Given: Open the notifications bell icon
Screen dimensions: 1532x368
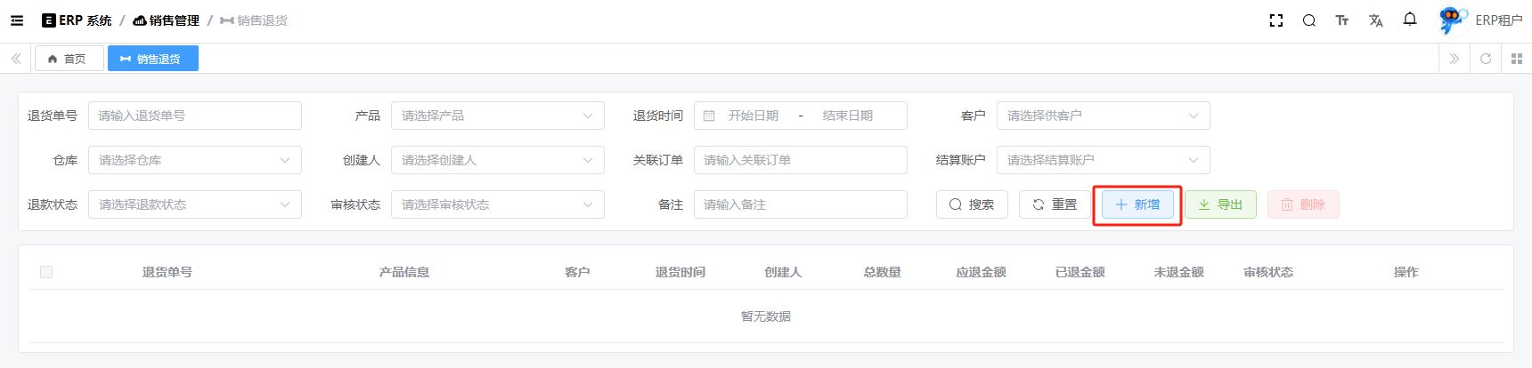Looking at the screenshot, I should click(x=1409, y=20).
